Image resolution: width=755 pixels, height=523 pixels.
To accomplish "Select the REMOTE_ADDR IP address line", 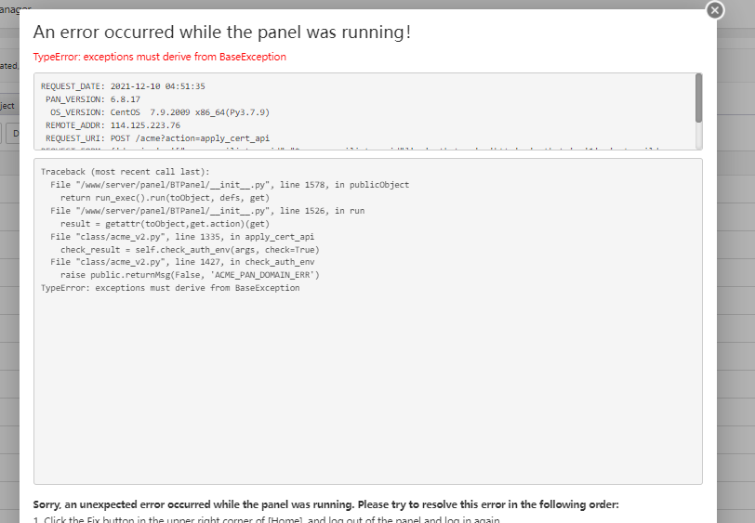I will 113,125.
